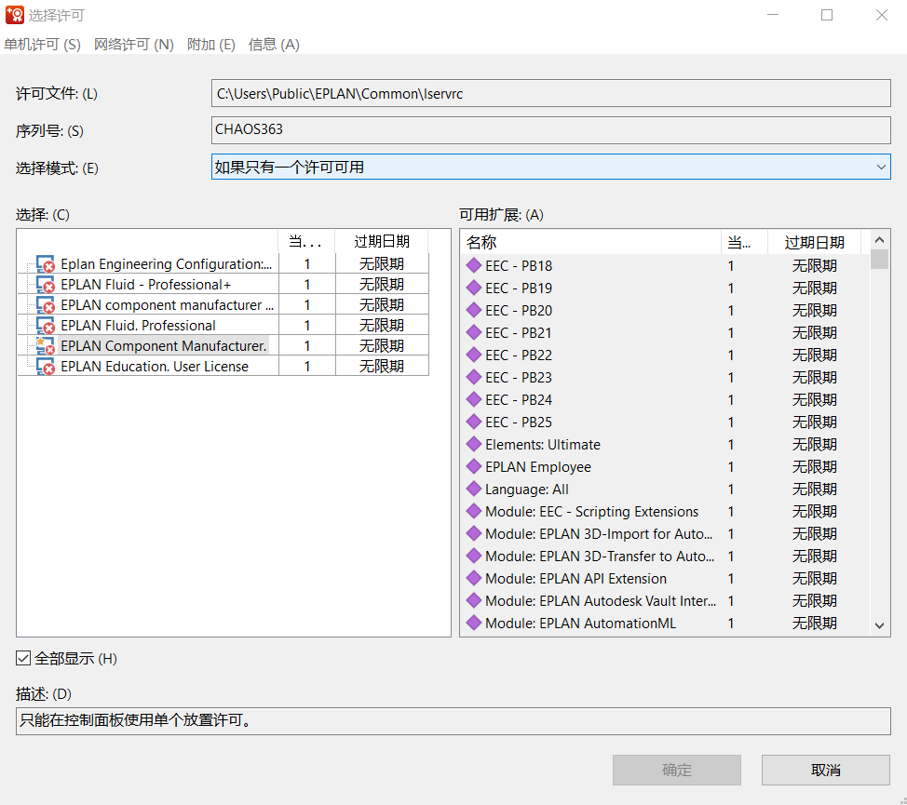Click the diamond icon beside Elements: Ultimate
907x805 pixels.
(473, 445)
